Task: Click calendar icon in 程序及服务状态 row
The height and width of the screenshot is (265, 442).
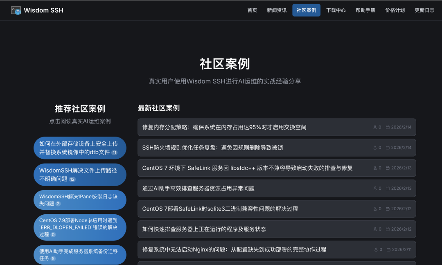Action: (388, 229)
